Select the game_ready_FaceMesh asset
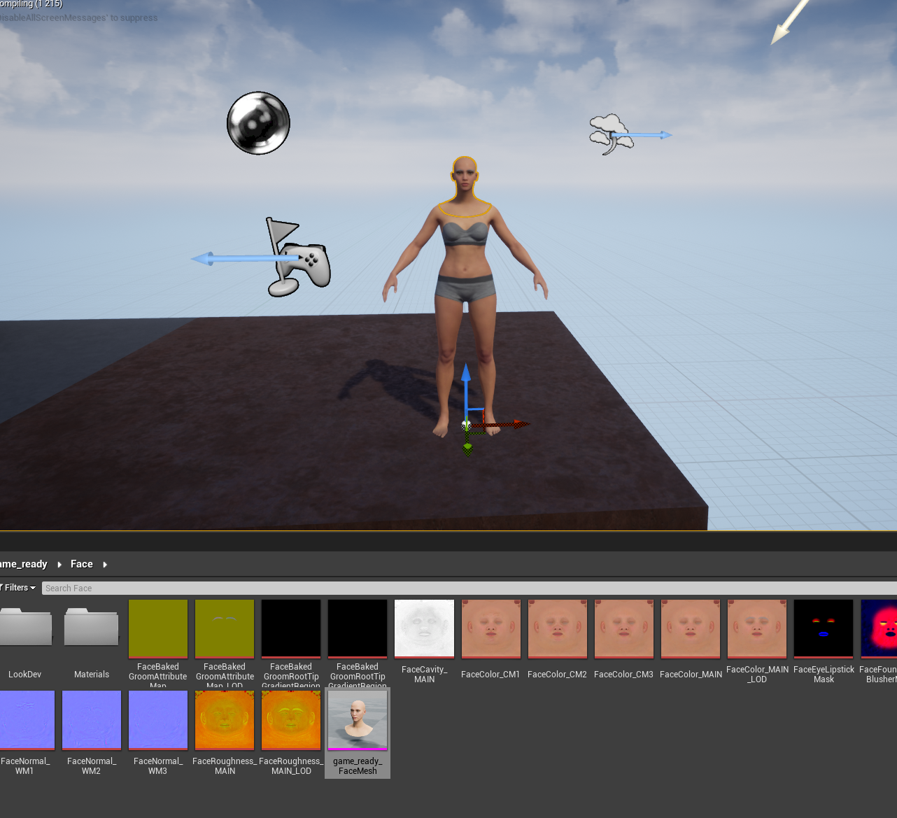 [358, 733]
